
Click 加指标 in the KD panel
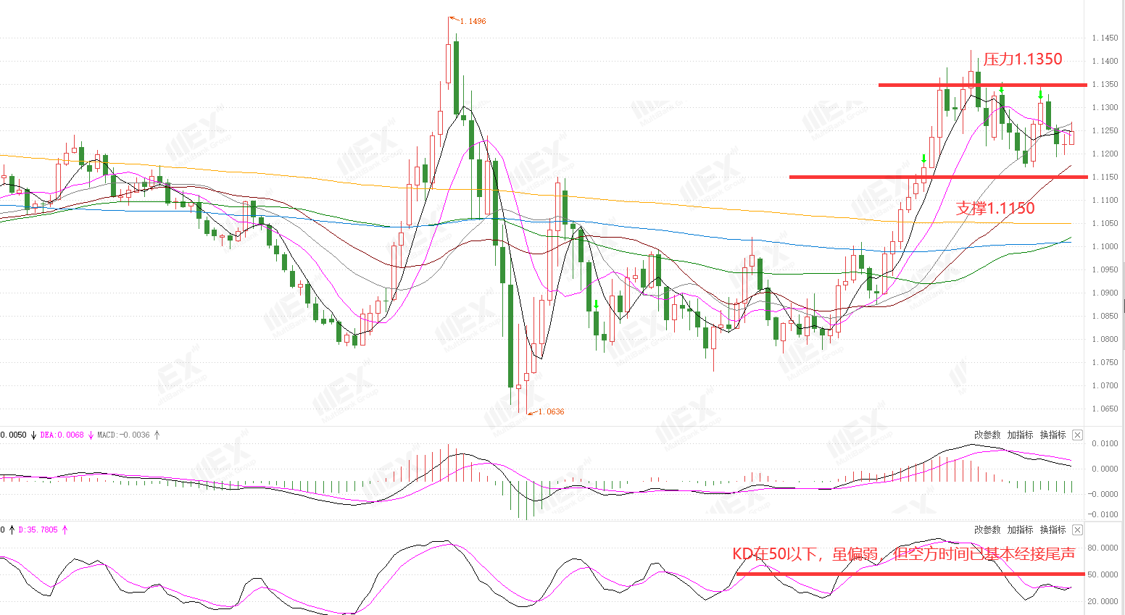[x=1020, y=530]
